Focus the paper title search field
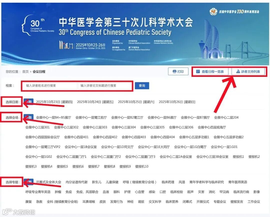Screen dimensions: 270x217 pos(105,86)
